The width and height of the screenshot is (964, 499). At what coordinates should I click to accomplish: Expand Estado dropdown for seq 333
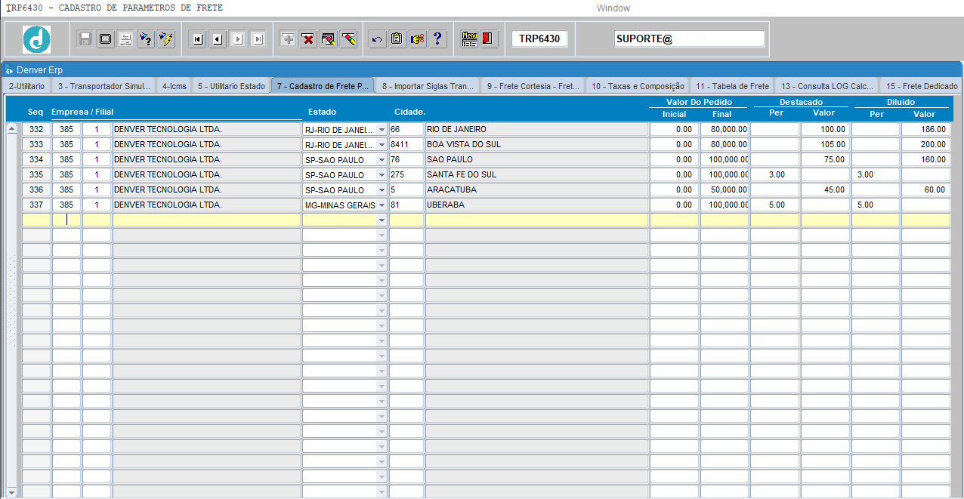click(x=382, y=145)
